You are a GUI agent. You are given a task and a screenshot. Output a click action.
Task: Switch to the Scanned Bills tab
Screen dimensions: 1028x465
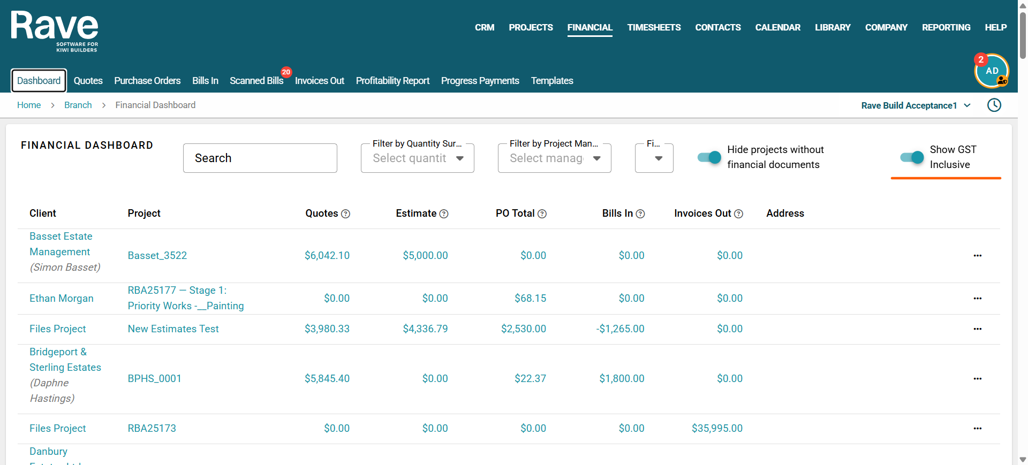pos(256,81)
